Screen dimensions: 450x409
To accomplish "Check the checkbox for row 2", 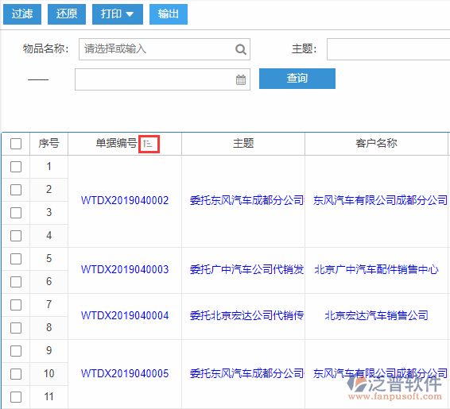I will click(16, 190).
